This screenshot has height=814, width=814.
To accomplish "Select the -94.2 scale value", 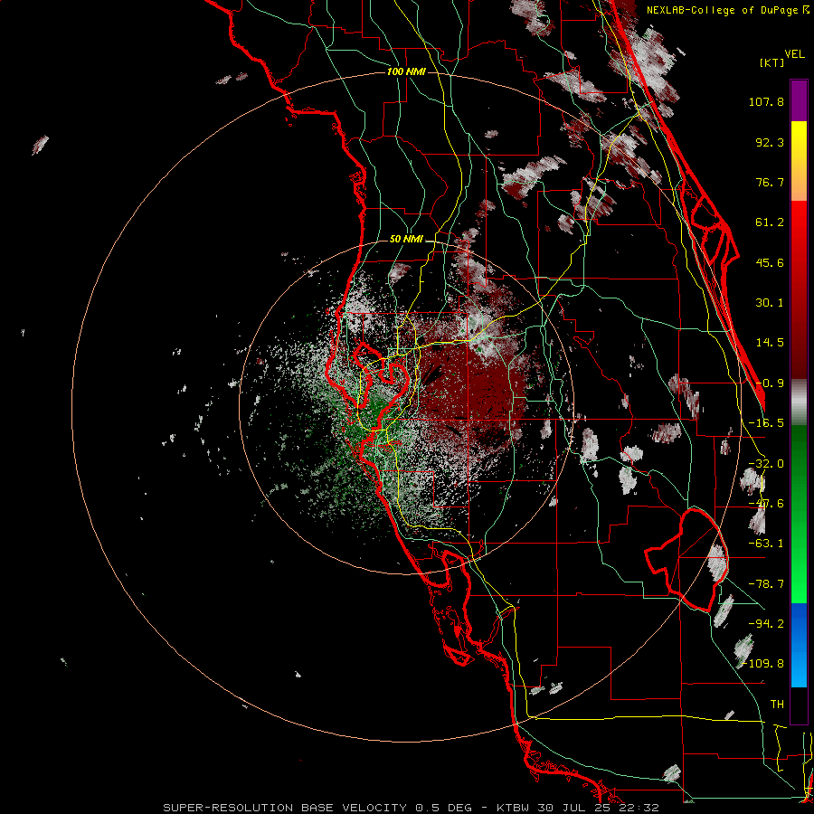I will pyautogui.click(x=766, y=623).
